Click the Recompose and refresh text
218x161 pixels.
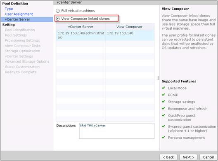(188, 109)
